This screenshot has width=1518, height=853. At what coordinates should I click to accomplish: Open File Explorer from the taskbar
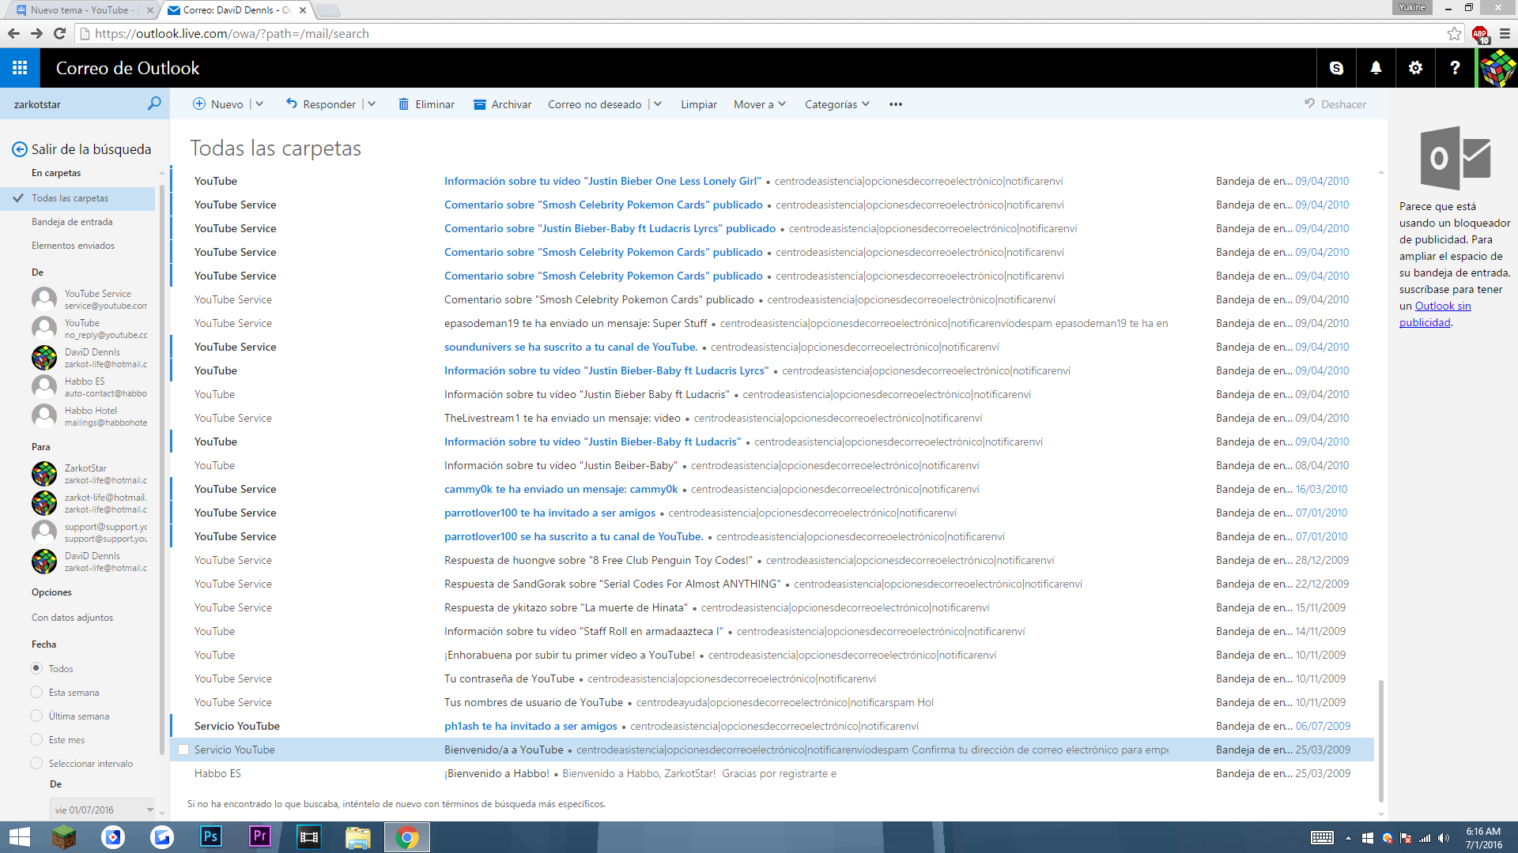tap(358, 837)
